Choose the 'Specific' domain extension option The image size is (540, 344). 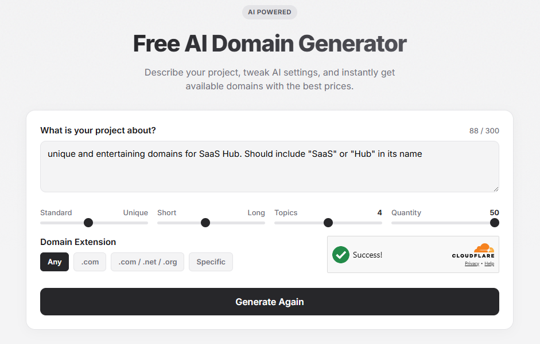coord(211,262)
